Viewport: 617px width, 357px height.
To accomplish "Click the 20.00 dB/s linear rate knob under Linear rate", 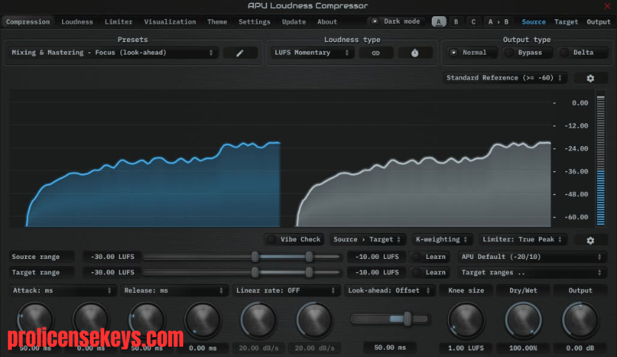I will [258, 320].
